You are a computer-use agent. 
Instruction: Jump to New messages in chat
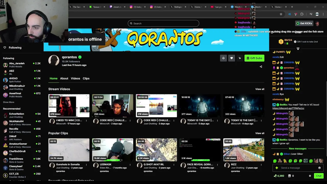298,149
